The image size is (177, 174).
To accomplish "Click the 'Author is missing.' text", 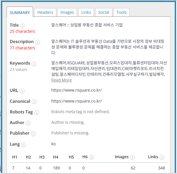I will pyautogui.click(x=68, y=122).
